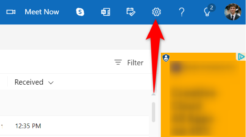Open the orange advertisement panel
The height and width of the screenshot is (137, 246).
[x=203, y=95]
